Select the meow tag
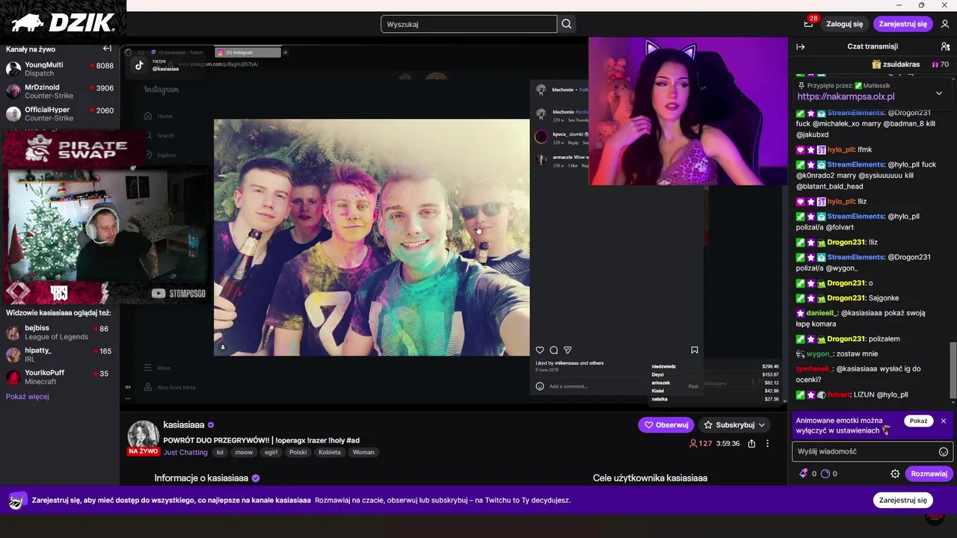This screenshot has width=957, height=538. point(244,452)
